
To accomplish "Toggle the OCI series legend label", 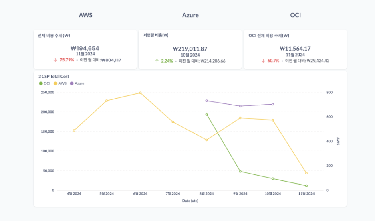I will point(47,83).
